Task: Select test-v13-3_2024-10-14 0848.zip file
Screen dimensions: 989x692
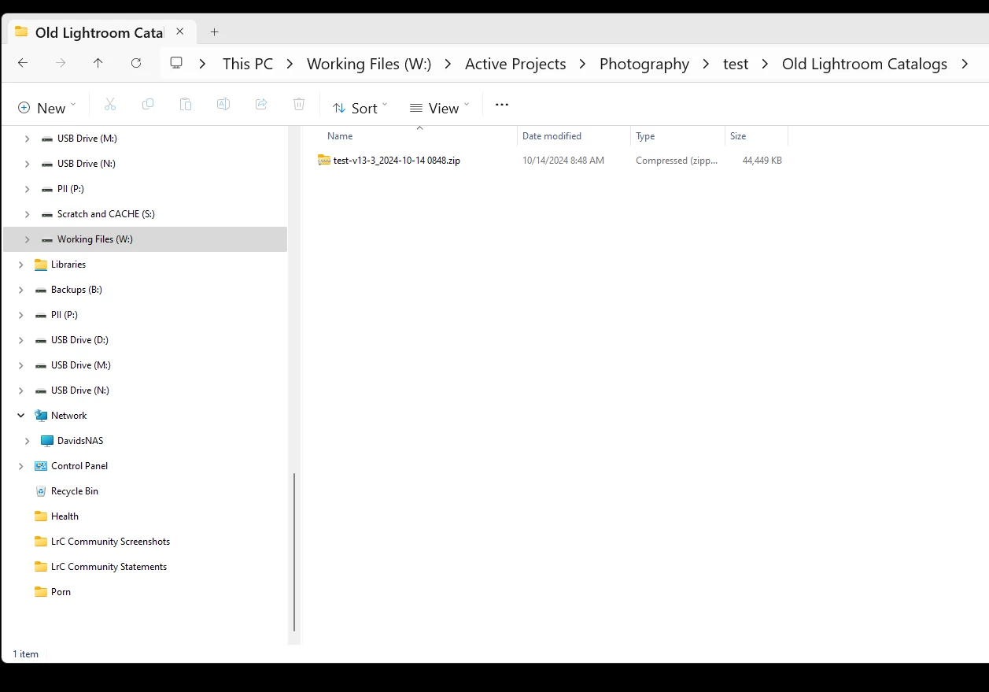Action: click(397, 161)
